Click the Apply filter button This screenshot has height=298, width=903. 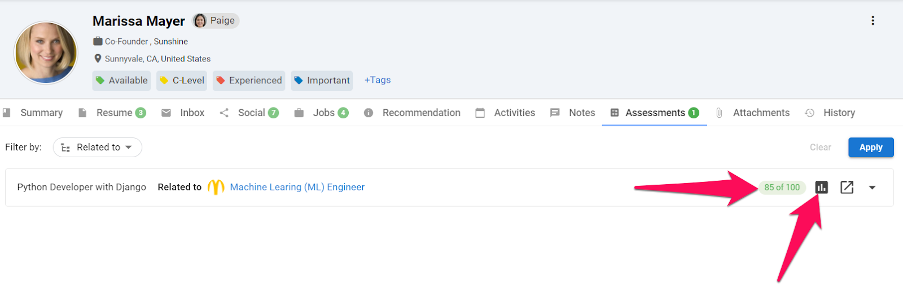pos(871,148)
